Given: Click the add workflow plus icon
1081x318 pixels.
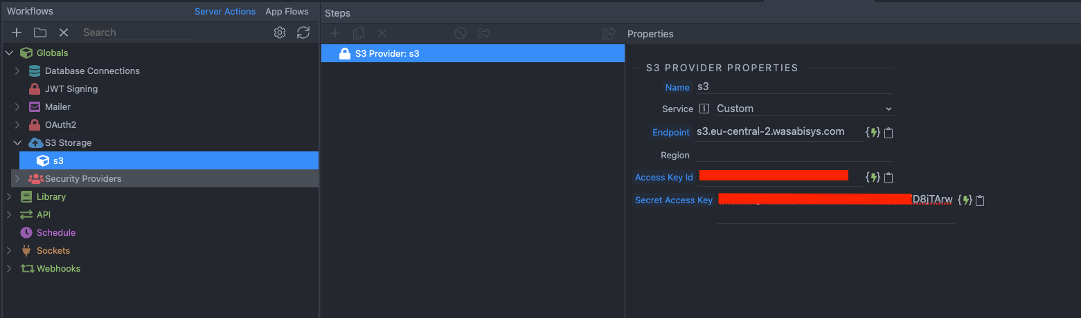Looking at the screenshot, I should 17,32.
